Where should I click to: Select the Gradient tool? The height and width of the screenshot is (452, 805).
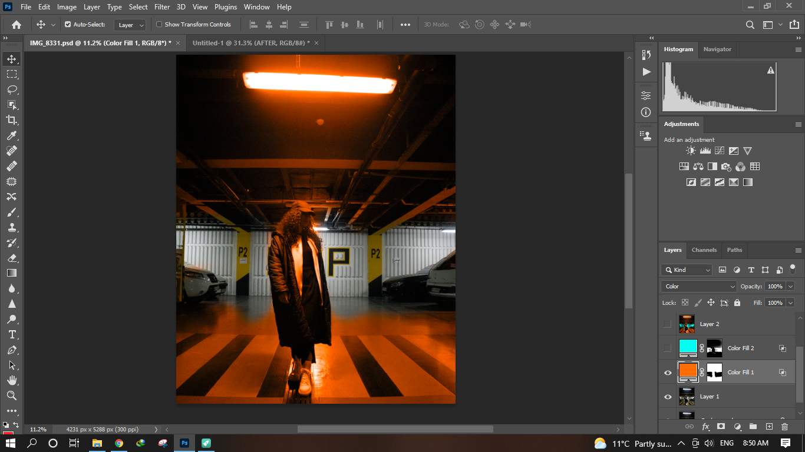pyautogui.click(x=12, y=273)
